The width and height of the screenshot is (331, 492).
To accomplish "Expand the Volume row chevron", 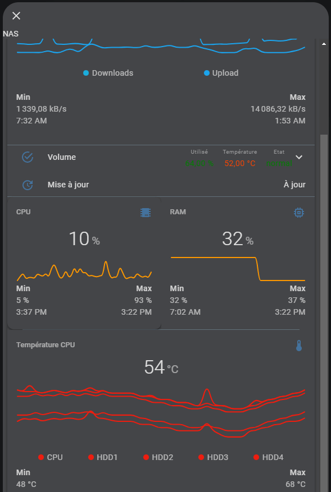I will coord(299,157).
